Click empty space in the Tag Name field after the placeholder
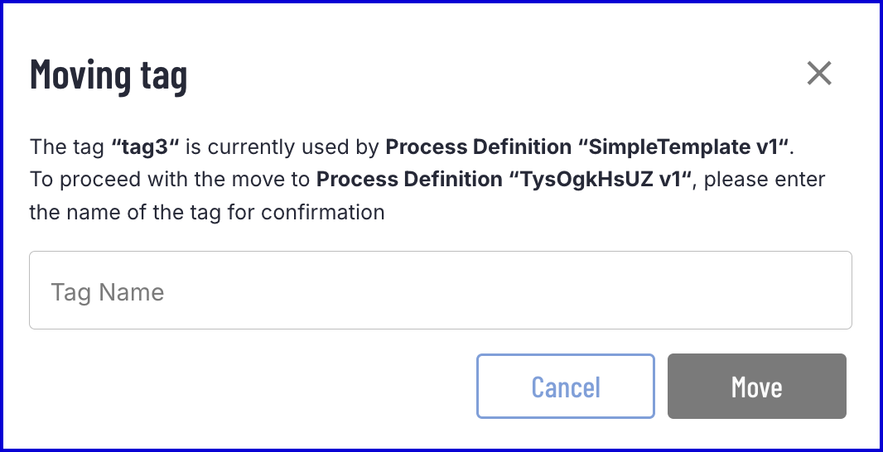Image resolution: width=883 pixels, height=452 pixels. 507,291
